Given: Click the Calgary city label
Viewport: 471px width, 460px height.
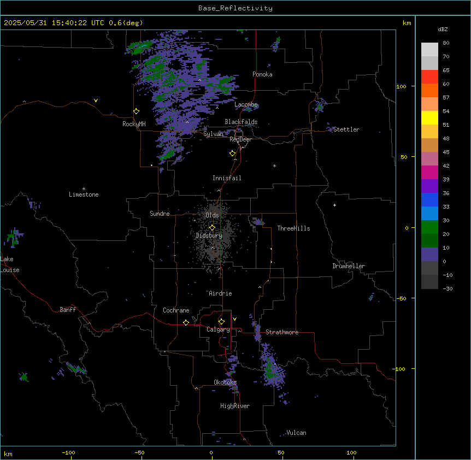Looking at the screenshot, I should pyautogui.click(x=218, y=329).
